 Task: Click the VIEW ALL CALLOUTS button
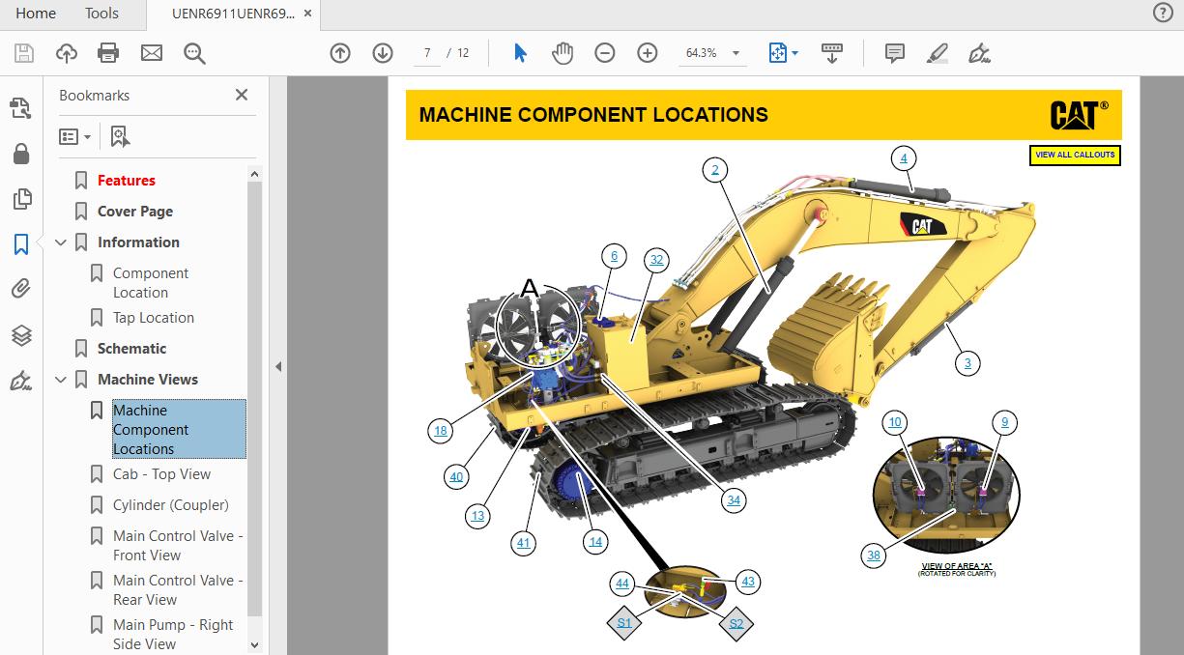1075,155
